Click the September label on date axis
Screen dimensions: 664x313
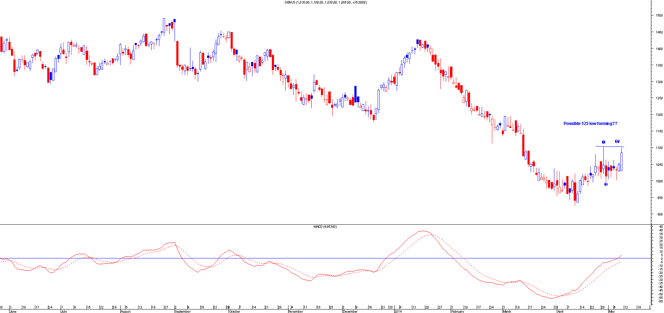point(183,311)
